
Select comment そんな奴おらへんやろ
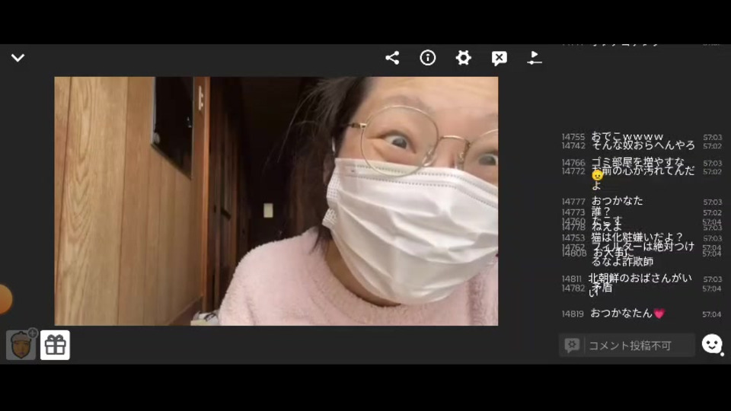tap(643, 145)
